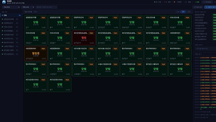Image resolution: width=216 pixels, height=122 pixels.
Task: Select the small card size tab
Action: (x=178, y=12)
